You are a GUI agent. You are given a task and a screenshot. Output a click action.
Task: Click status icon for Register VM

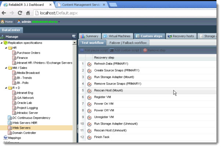[89, 97]
